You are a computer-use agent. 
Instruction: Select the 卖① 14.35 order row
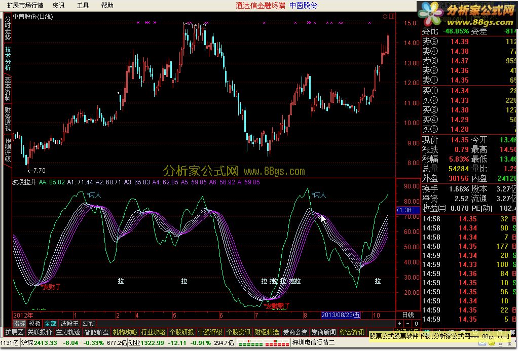click(x=469, y=80)
